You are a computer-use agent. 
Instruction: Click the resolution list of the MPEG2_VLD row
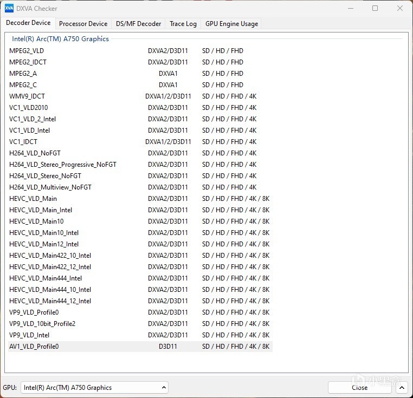pos(223,51)
